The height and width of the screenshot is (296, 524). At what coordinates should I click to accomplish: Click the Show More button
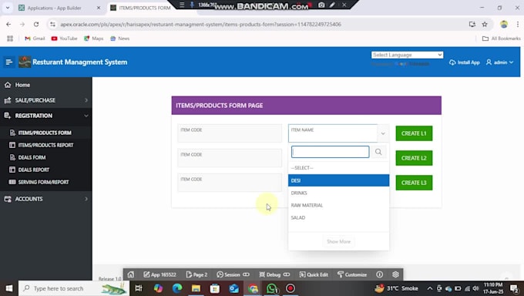pyautogui.click(x=338, y=241)
